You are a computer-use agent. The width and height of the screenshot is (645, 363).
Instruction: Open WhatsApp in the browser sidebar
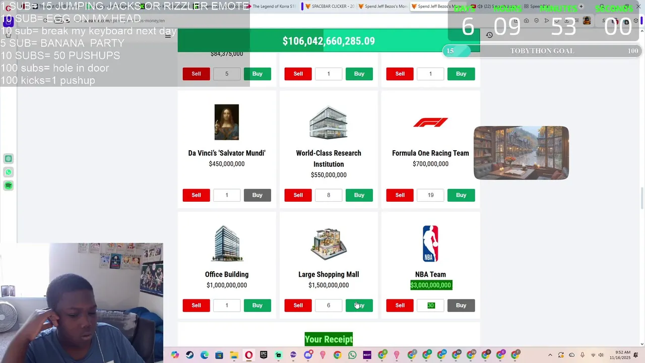pyautogui.click(x=8, y=172)
